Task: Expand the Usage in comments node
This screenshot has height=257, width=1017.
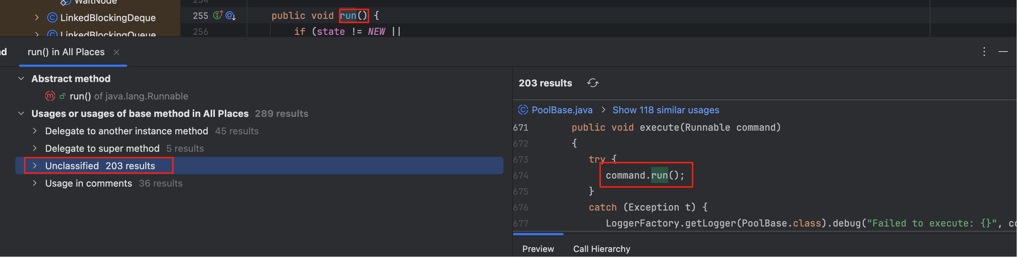Action: [35, 183]
